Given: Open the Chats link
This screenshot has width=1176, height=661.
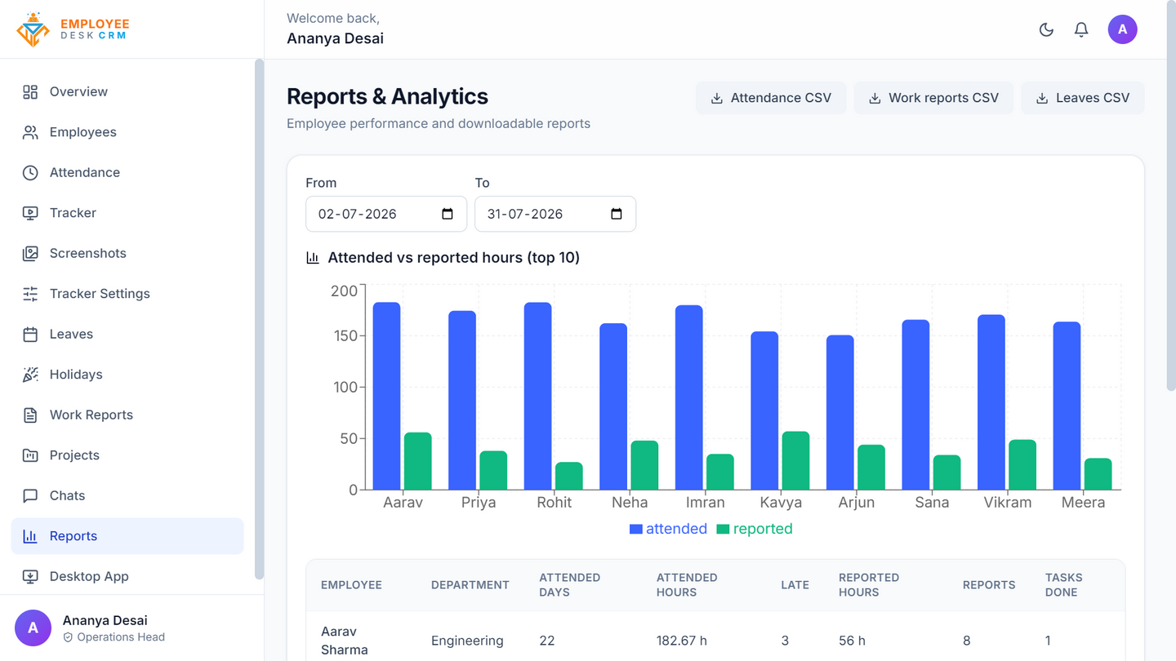Looking at the screenshot, I should point(127,495).
